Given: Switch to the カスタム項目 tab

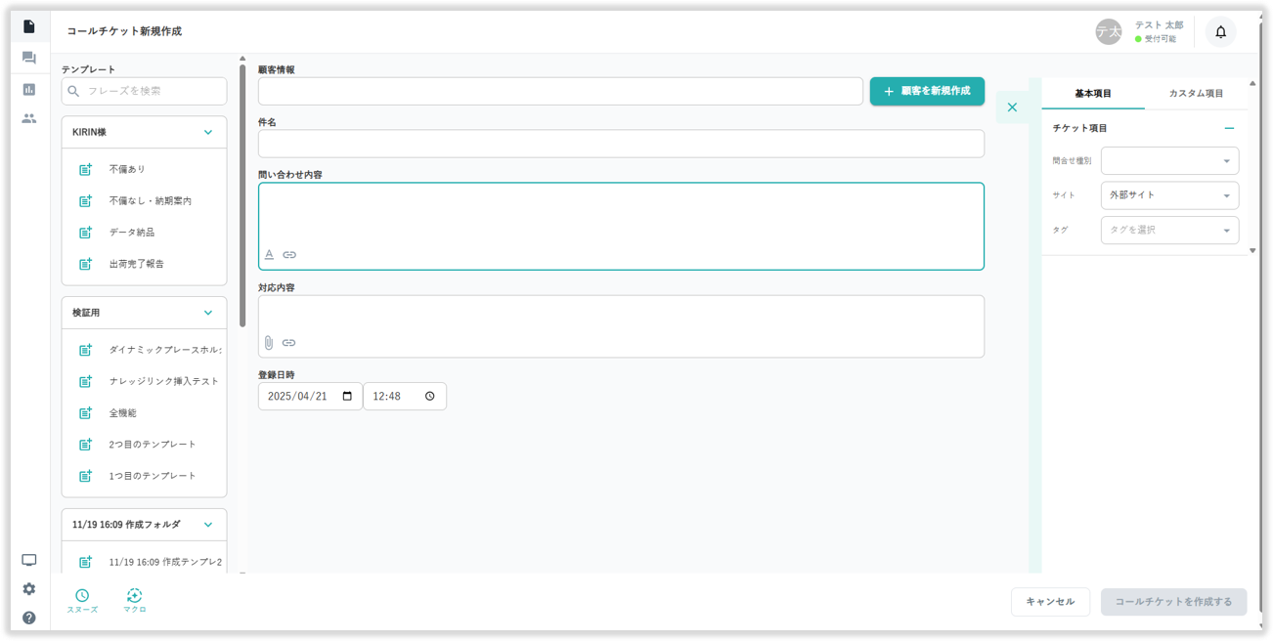Looking at the screenshot, I should 1196,94.
